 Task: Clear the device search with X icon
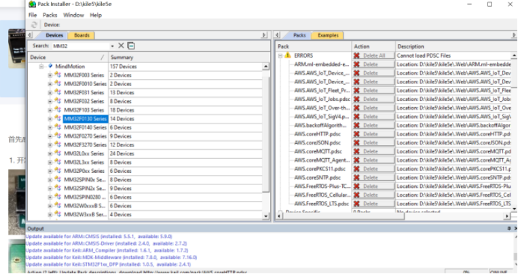pyautogui.click(x=122, y=45)
